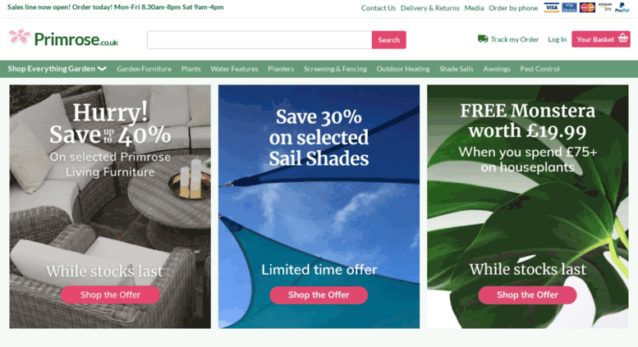Click the Primrose flower logo icon
Image resolution: width=638 pixels, height=347 pixels.
tap(20, 37)
